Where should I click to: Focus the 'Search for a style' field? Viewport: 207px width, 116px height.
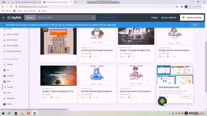point(63,17)
